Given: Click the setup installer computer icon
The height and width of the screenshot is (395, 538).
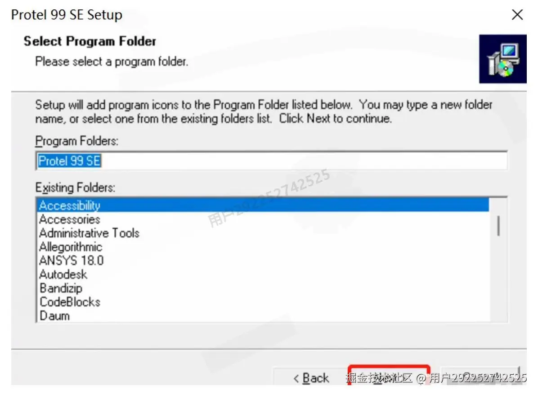Looking at the screenshot, I should (x=502, y=59).
